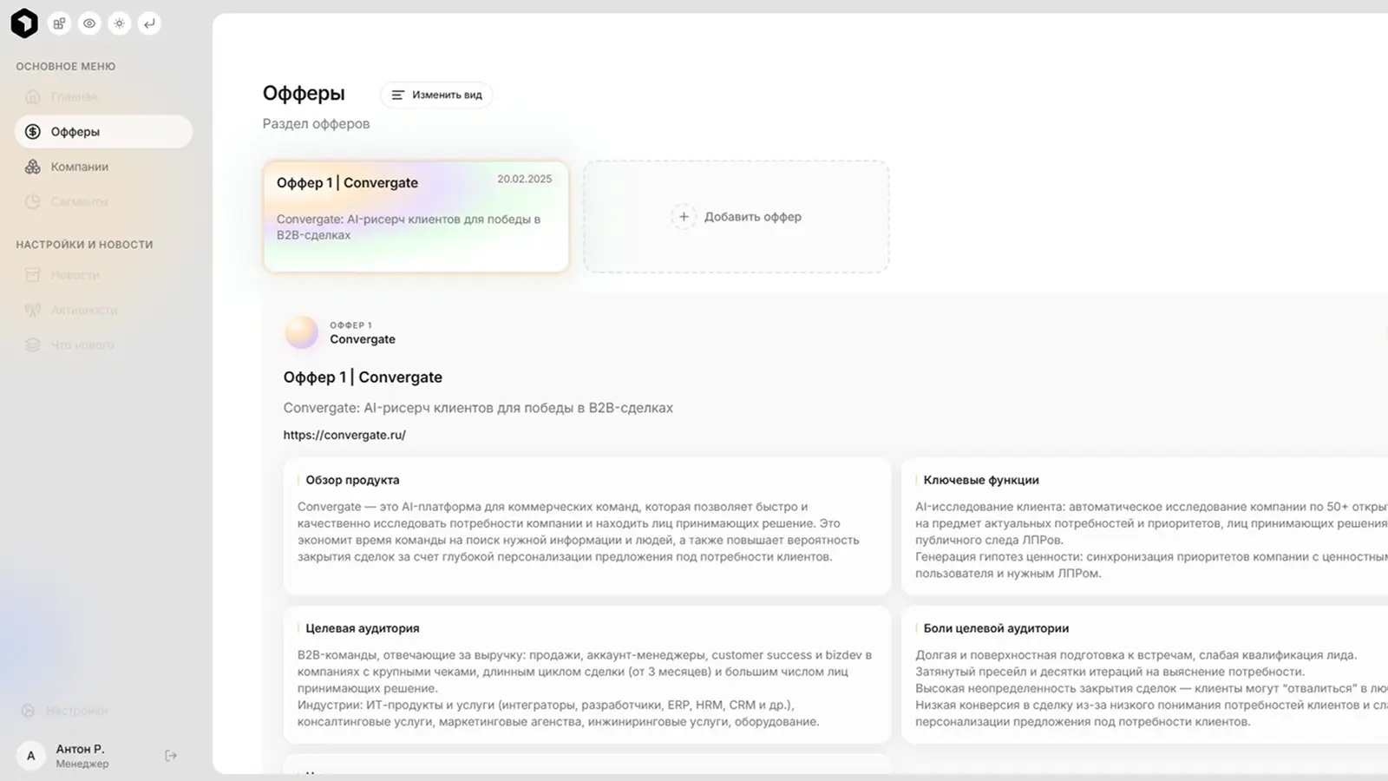Click the Компании clover icon in sidebar
The image size is (1388, 781).
pyautogui.click(x=32, y=166)
